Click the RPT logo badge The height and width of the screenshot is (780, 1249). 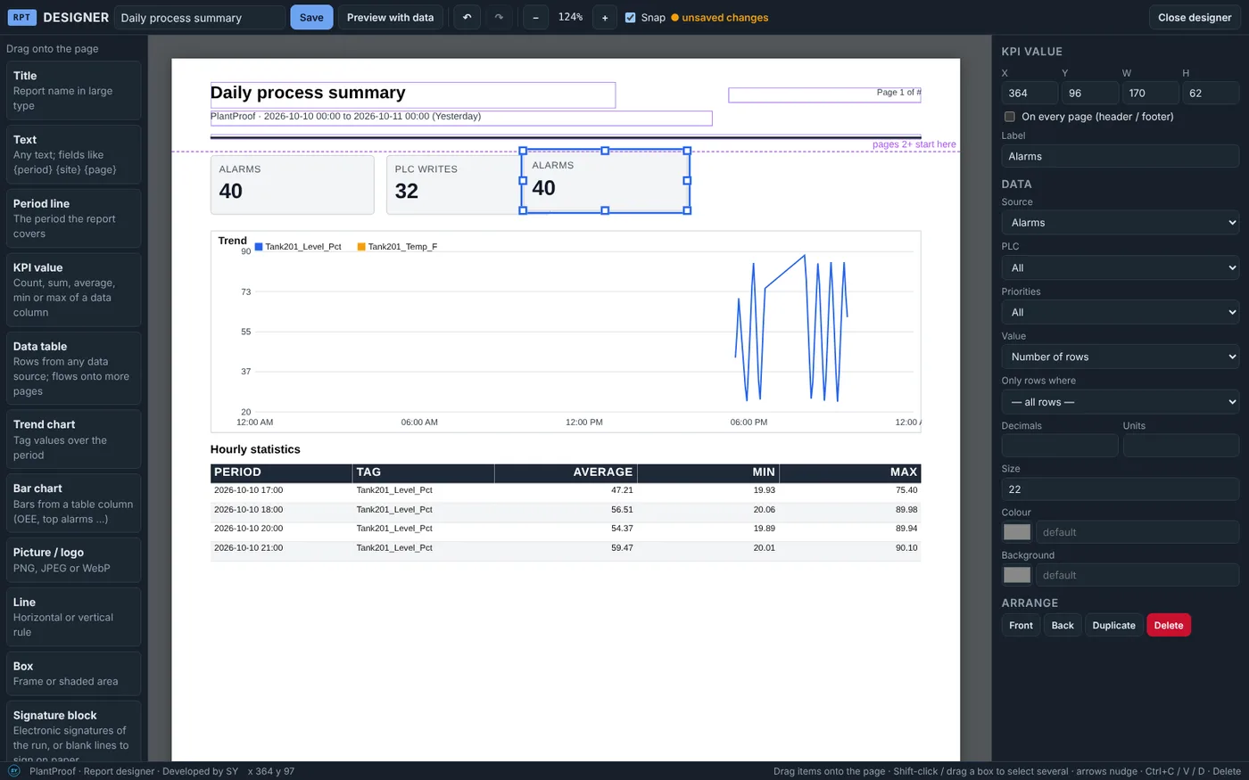pyautogui.click(x=22, y=17)
